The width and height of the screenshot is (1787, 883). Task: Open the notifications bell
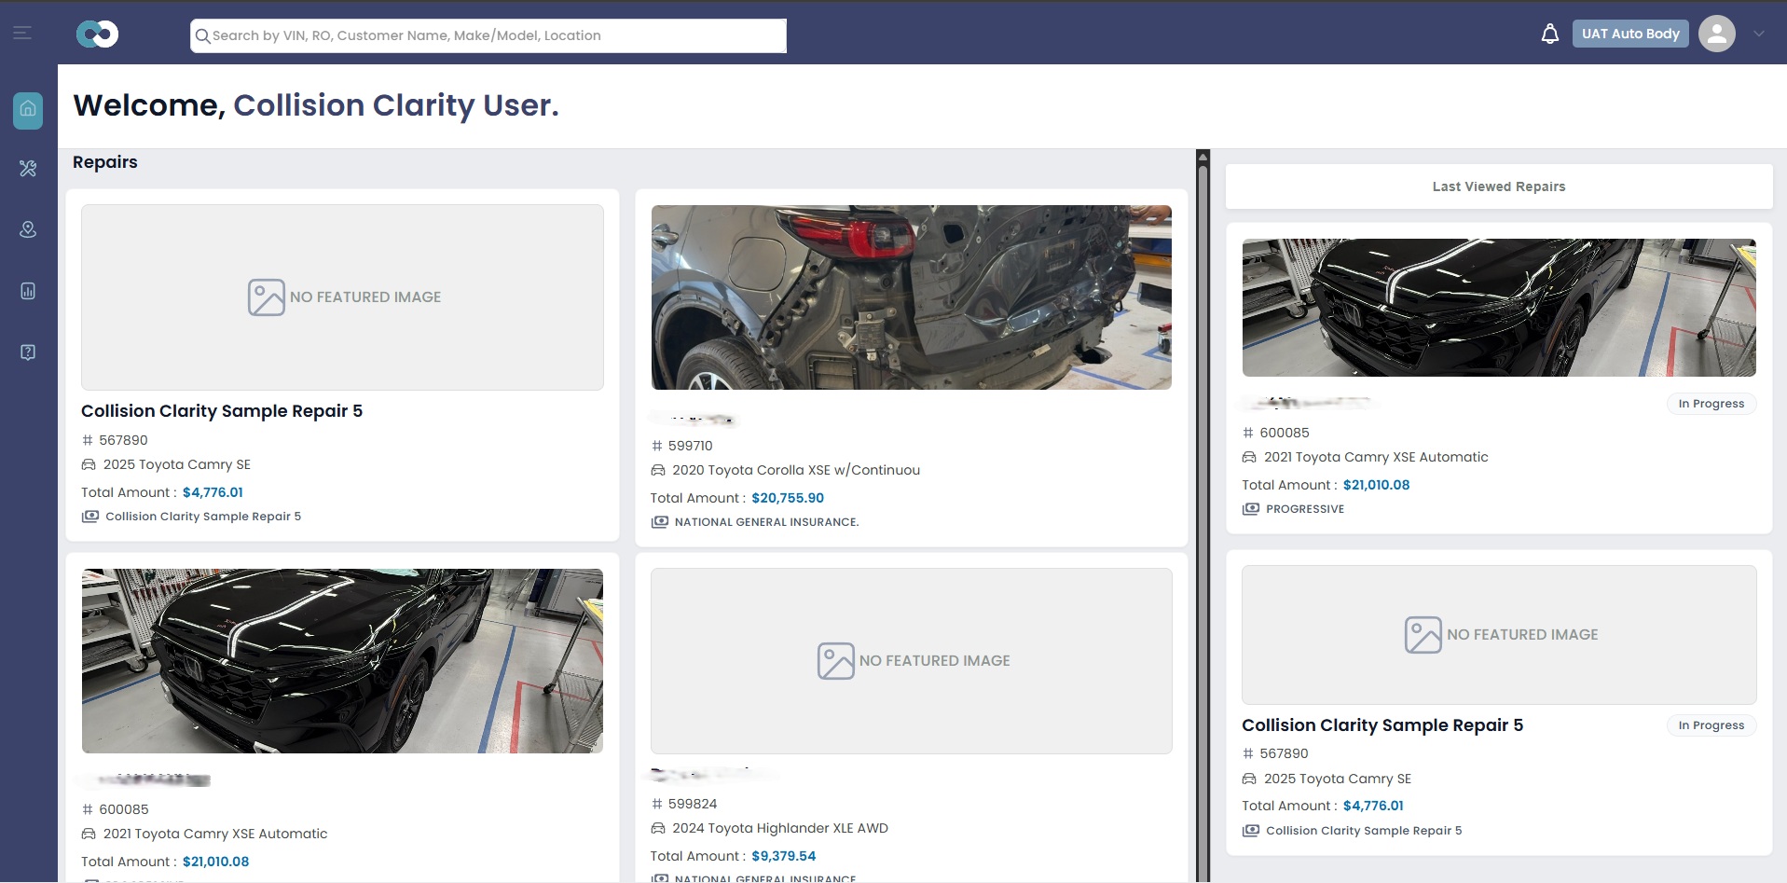click(1549, 34)
